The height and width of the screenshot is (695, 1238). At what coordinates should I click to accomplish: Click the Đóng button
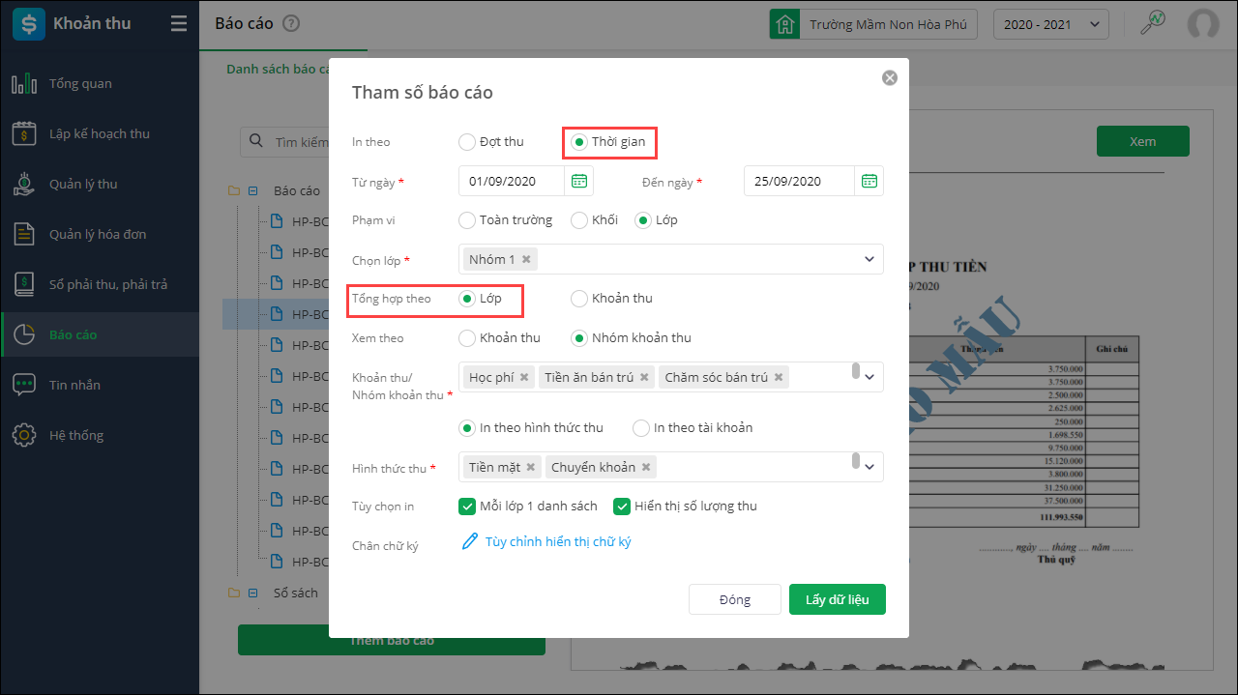[735, 599]
